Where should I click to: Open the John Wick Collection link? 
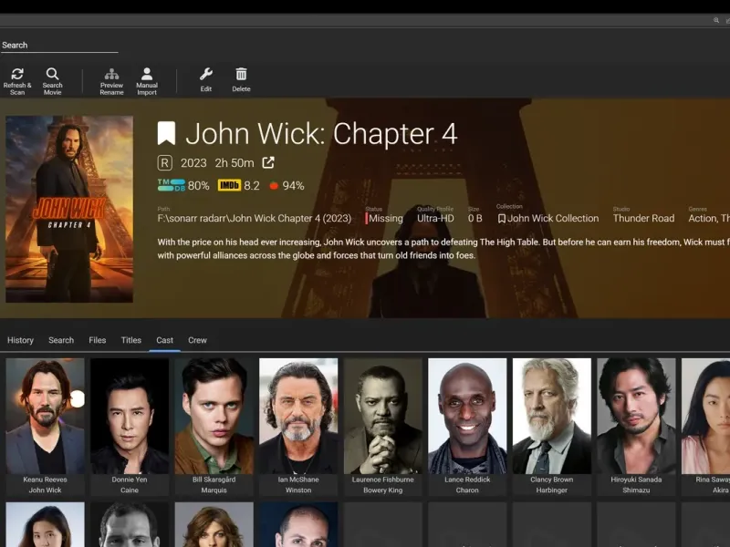click(553, 218)
